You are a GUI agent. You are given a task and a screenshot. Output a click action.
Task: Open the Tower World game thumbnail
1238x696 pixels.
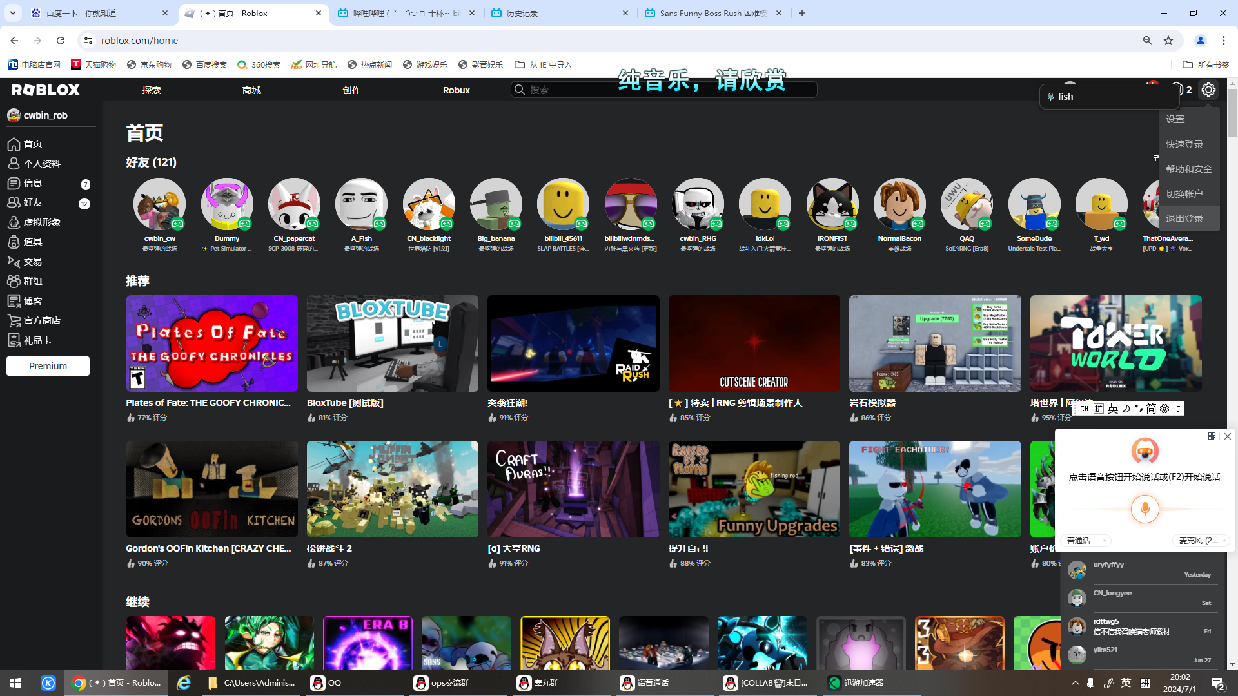[1115, 343]
